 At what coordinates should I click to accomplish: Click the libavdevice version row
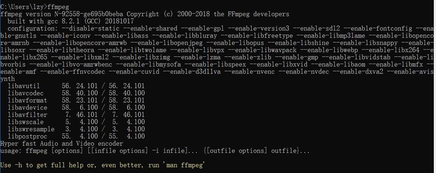coord(76,107)
